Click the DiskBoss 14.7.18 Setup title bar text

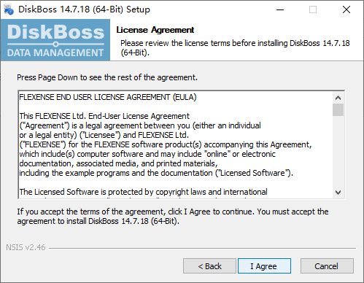(x=84, y=9)
